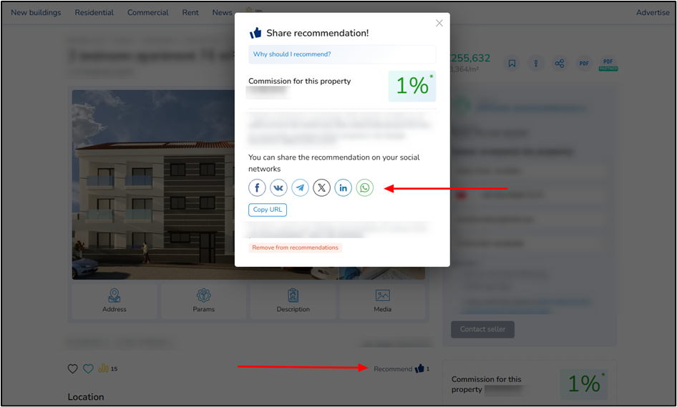The height and width of the screenshot is (407, 677).
Task: Click the black heart favorite icon
Action: click(x=72, y=368)
